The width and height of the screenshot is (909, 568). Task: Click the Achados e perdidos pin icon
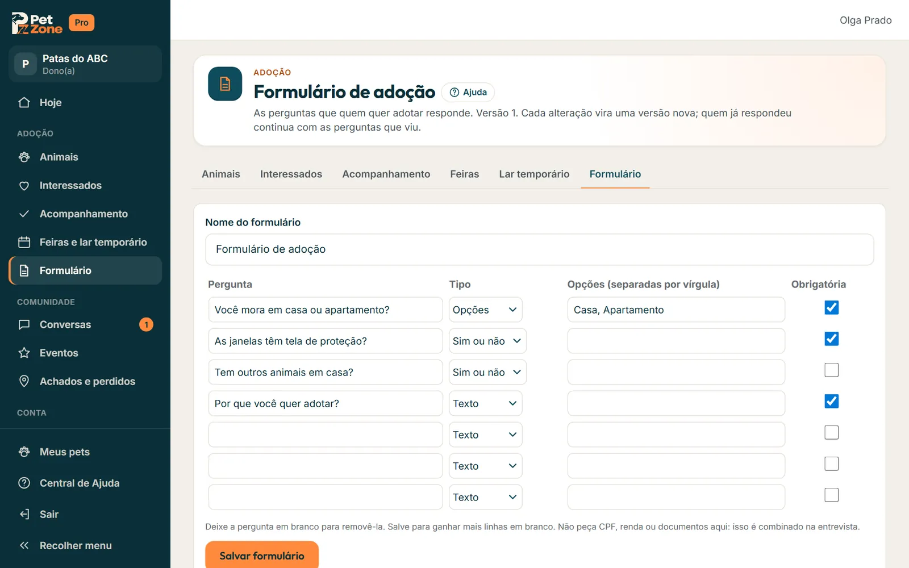click(24, 382)
